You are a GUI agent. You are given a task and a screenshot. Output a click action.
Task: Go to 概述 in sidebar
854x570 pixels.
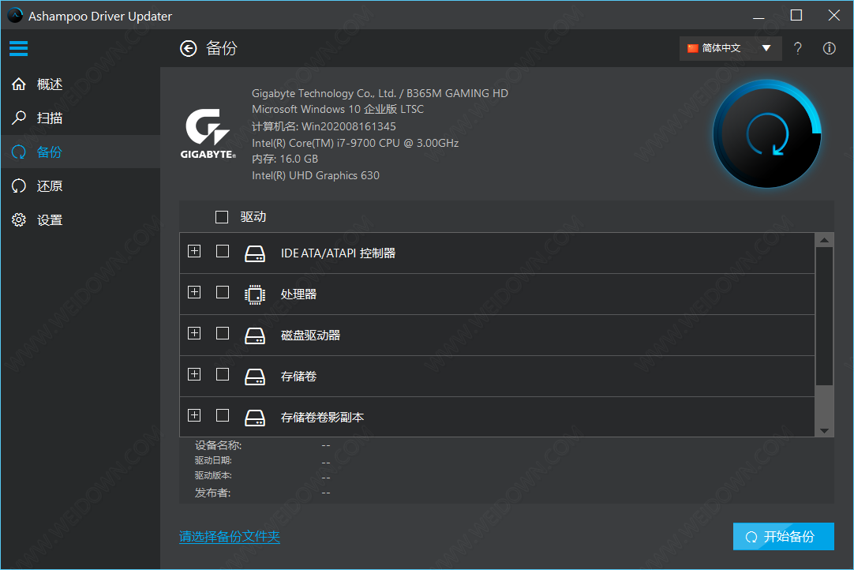point(81,84)
